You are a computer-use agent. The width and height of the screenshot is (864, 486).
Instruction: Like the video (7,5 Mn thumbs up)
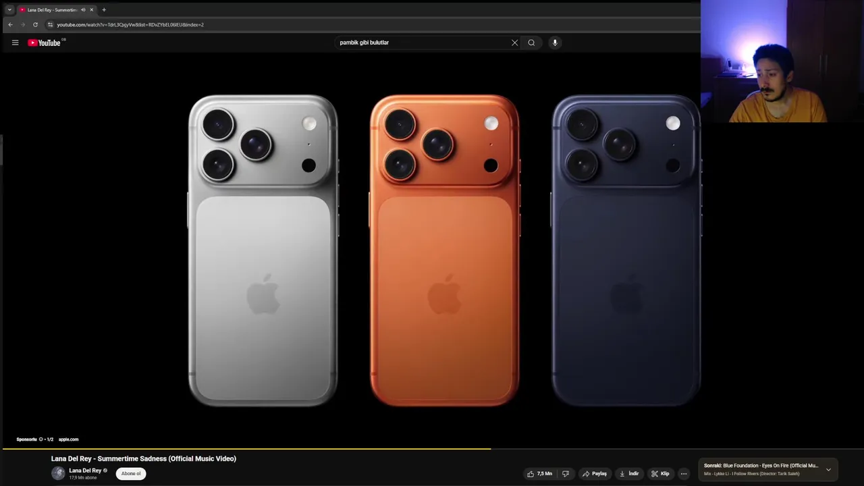(x=540, y=474)
